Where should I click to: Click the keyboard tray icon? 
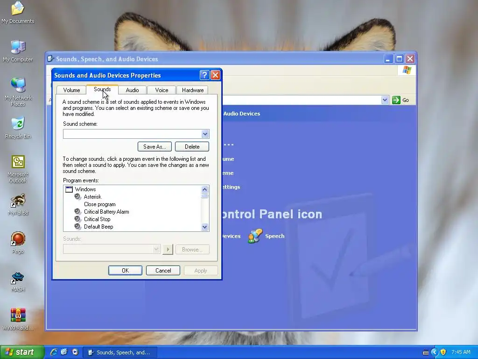click(x=426, y=352)
